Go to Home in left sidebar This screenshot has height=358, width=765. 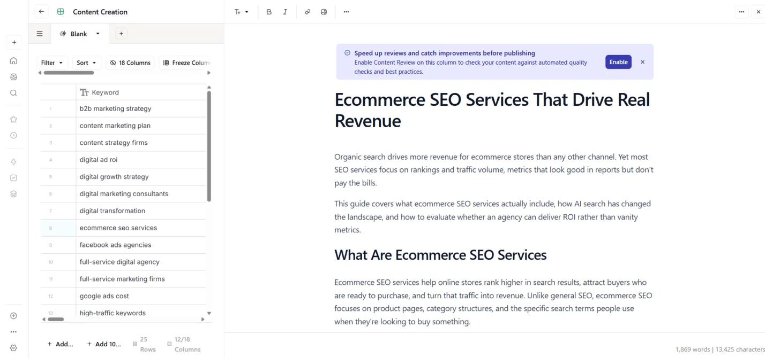[x=14, y=61]
